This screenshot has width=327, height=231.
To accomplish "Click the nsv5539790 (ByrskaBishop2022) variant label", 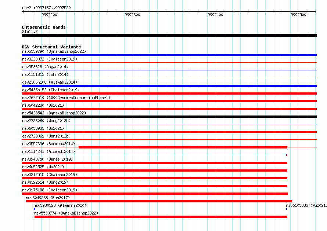I will [54, 51].
